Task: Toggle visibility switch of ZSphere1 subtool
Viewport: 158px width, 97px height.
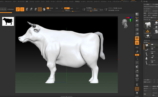Action: (x=152, y=49)
